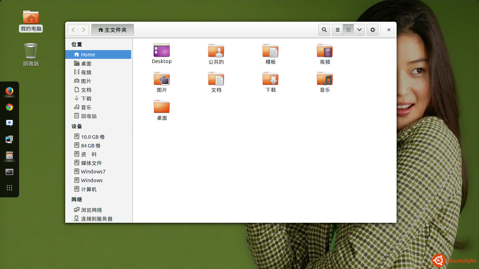
Task: Click the 主文件夹 path button
Action: (x=113, y=30)
